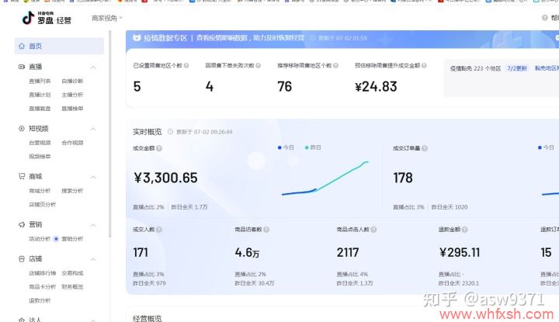Viewport: 559px width, 322px height.
Task: Open 直播诊断 in the sidebar
Action: click(72, 81)
